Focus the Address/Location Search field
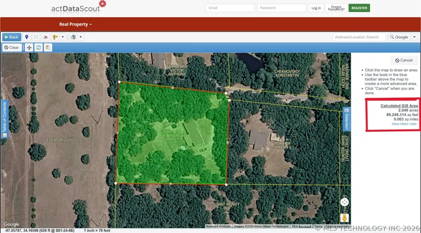 (x=359, y=37)
